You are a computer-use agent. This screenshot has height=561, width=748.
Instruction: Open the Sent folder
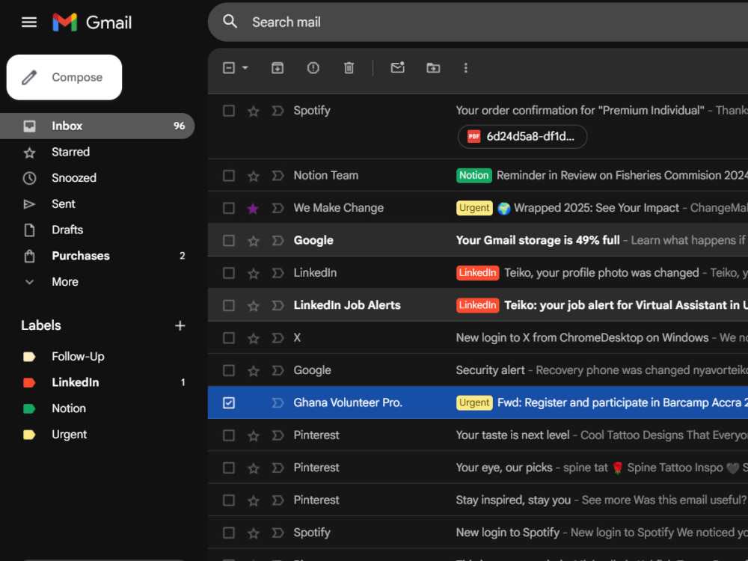point(97,203)
